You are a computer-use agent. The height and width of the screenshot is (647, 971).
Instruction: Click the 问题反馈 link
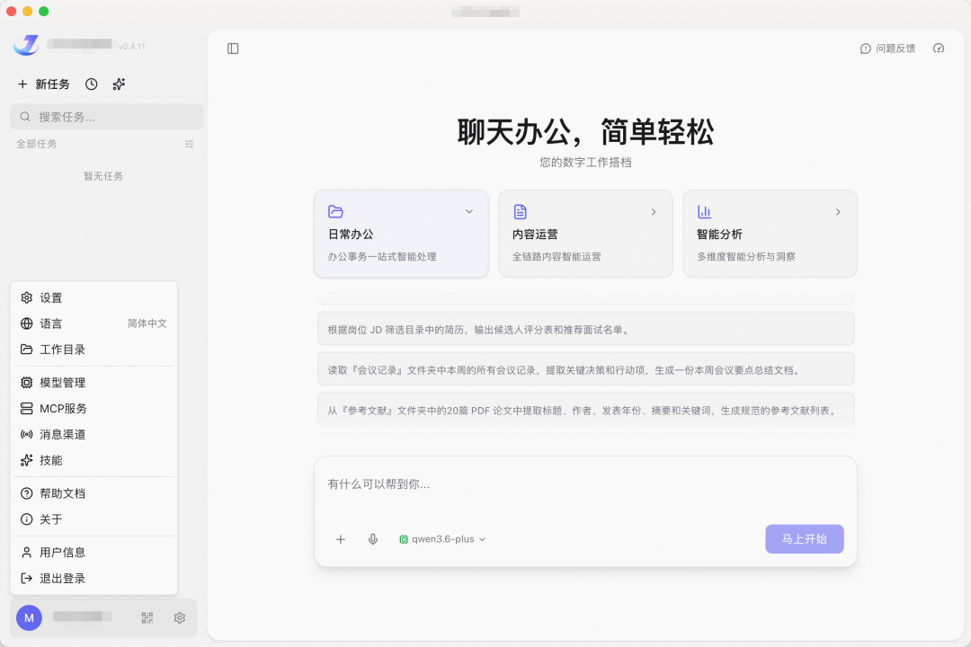pyautogui.click(x=888, y=49)
